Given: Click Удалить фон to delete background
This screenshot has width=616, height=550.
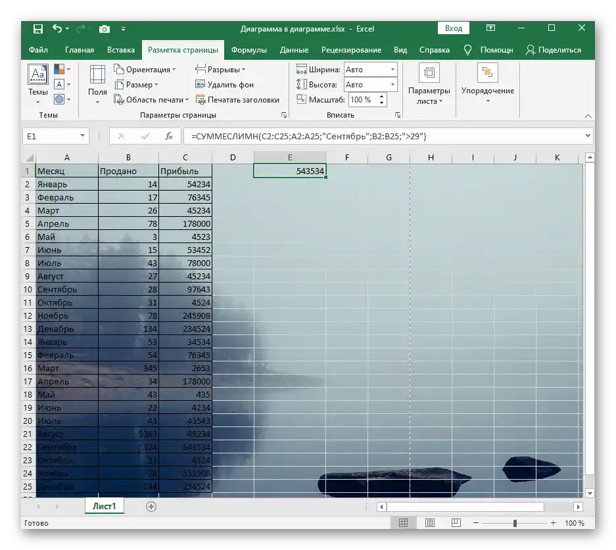Looking at the screenshot, I should [224, 84].
